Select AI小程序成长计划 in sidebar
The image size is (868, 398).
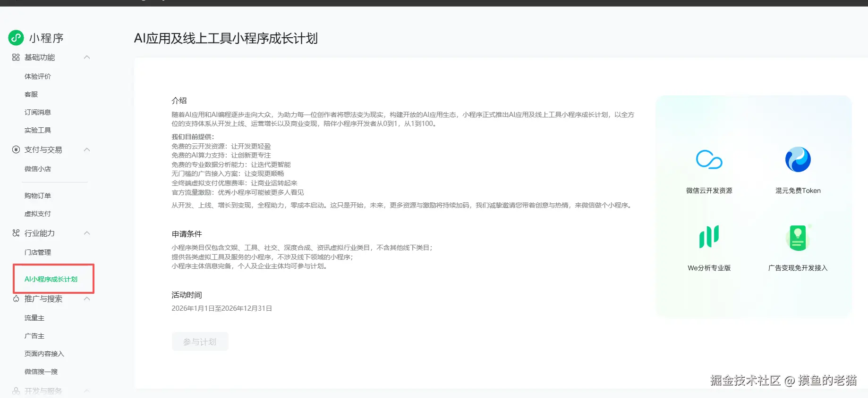tap(51, 279)
